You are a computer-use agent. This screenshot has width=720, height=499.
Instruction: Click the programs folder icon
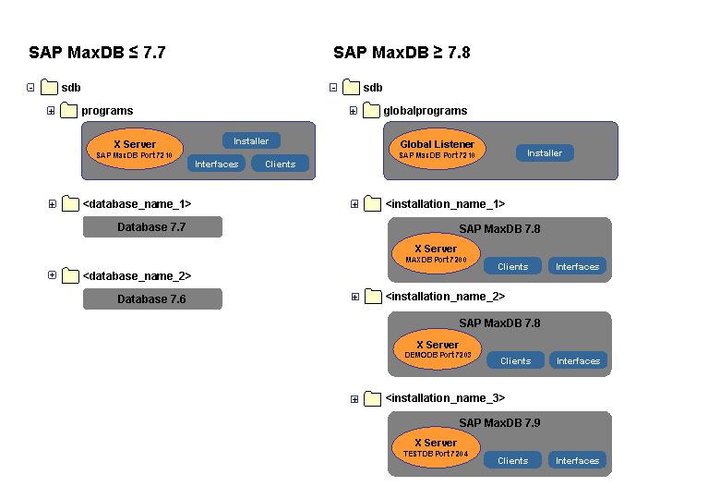69,111
